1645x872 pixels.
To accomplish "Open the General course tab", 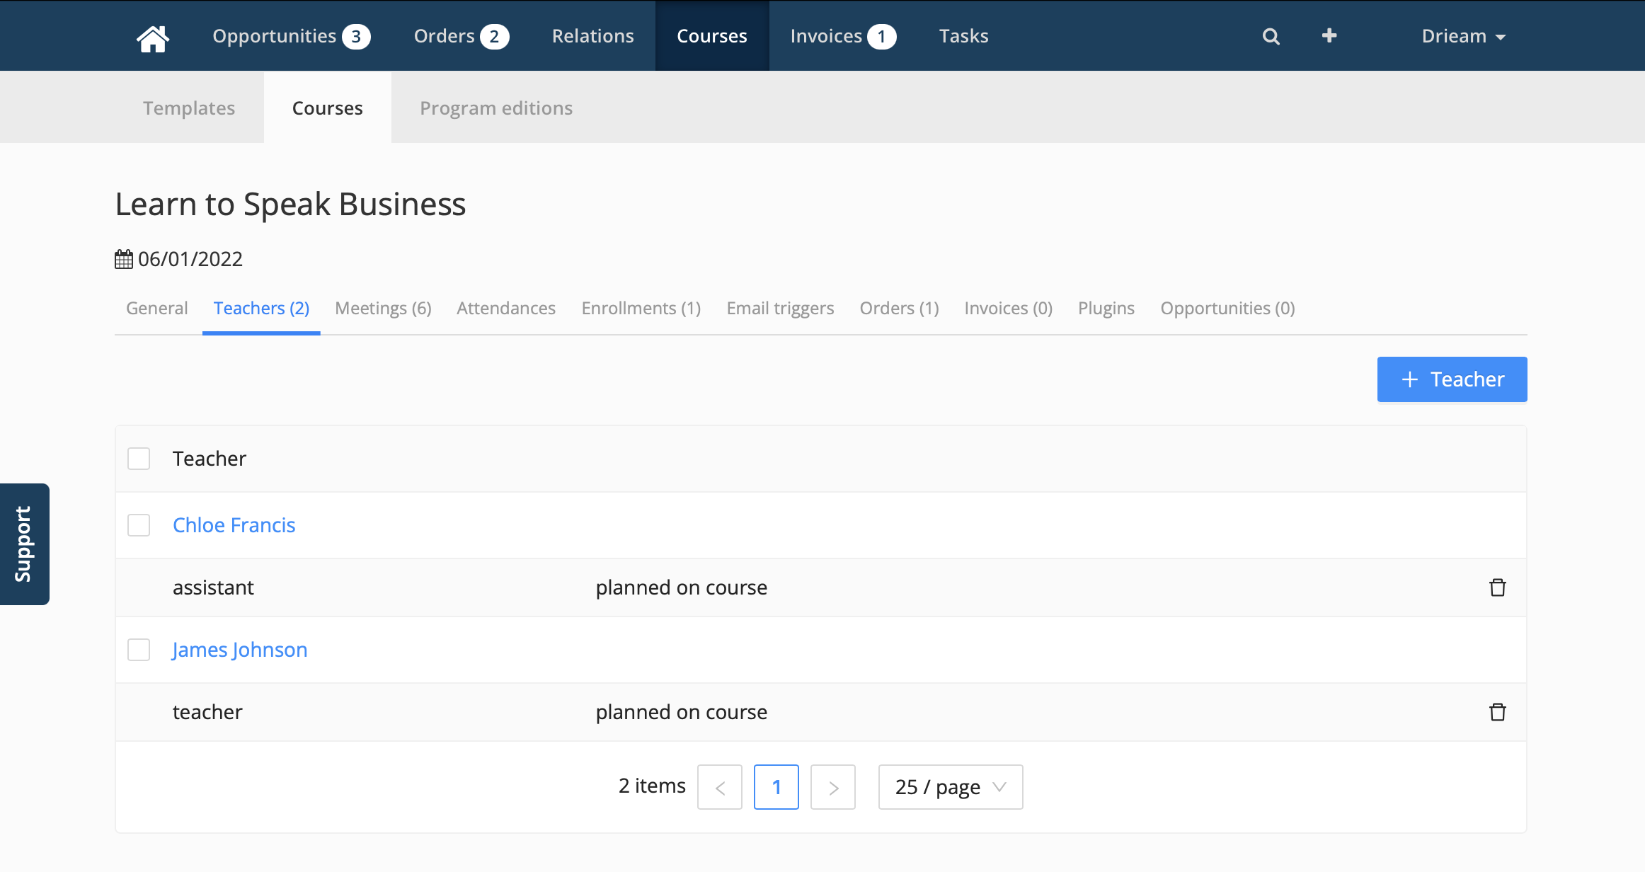I will coord(157,308).
